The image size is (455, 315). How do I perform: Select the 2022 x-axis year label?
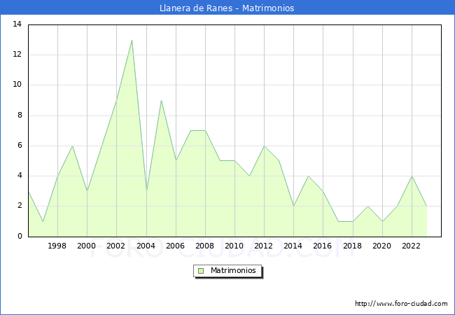tap(411, 246)
